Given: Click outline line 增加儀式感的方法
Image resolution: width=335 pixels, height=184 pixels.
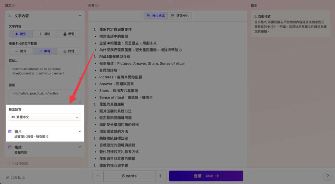Looking at the screenshot, I should tap(114, 131).
